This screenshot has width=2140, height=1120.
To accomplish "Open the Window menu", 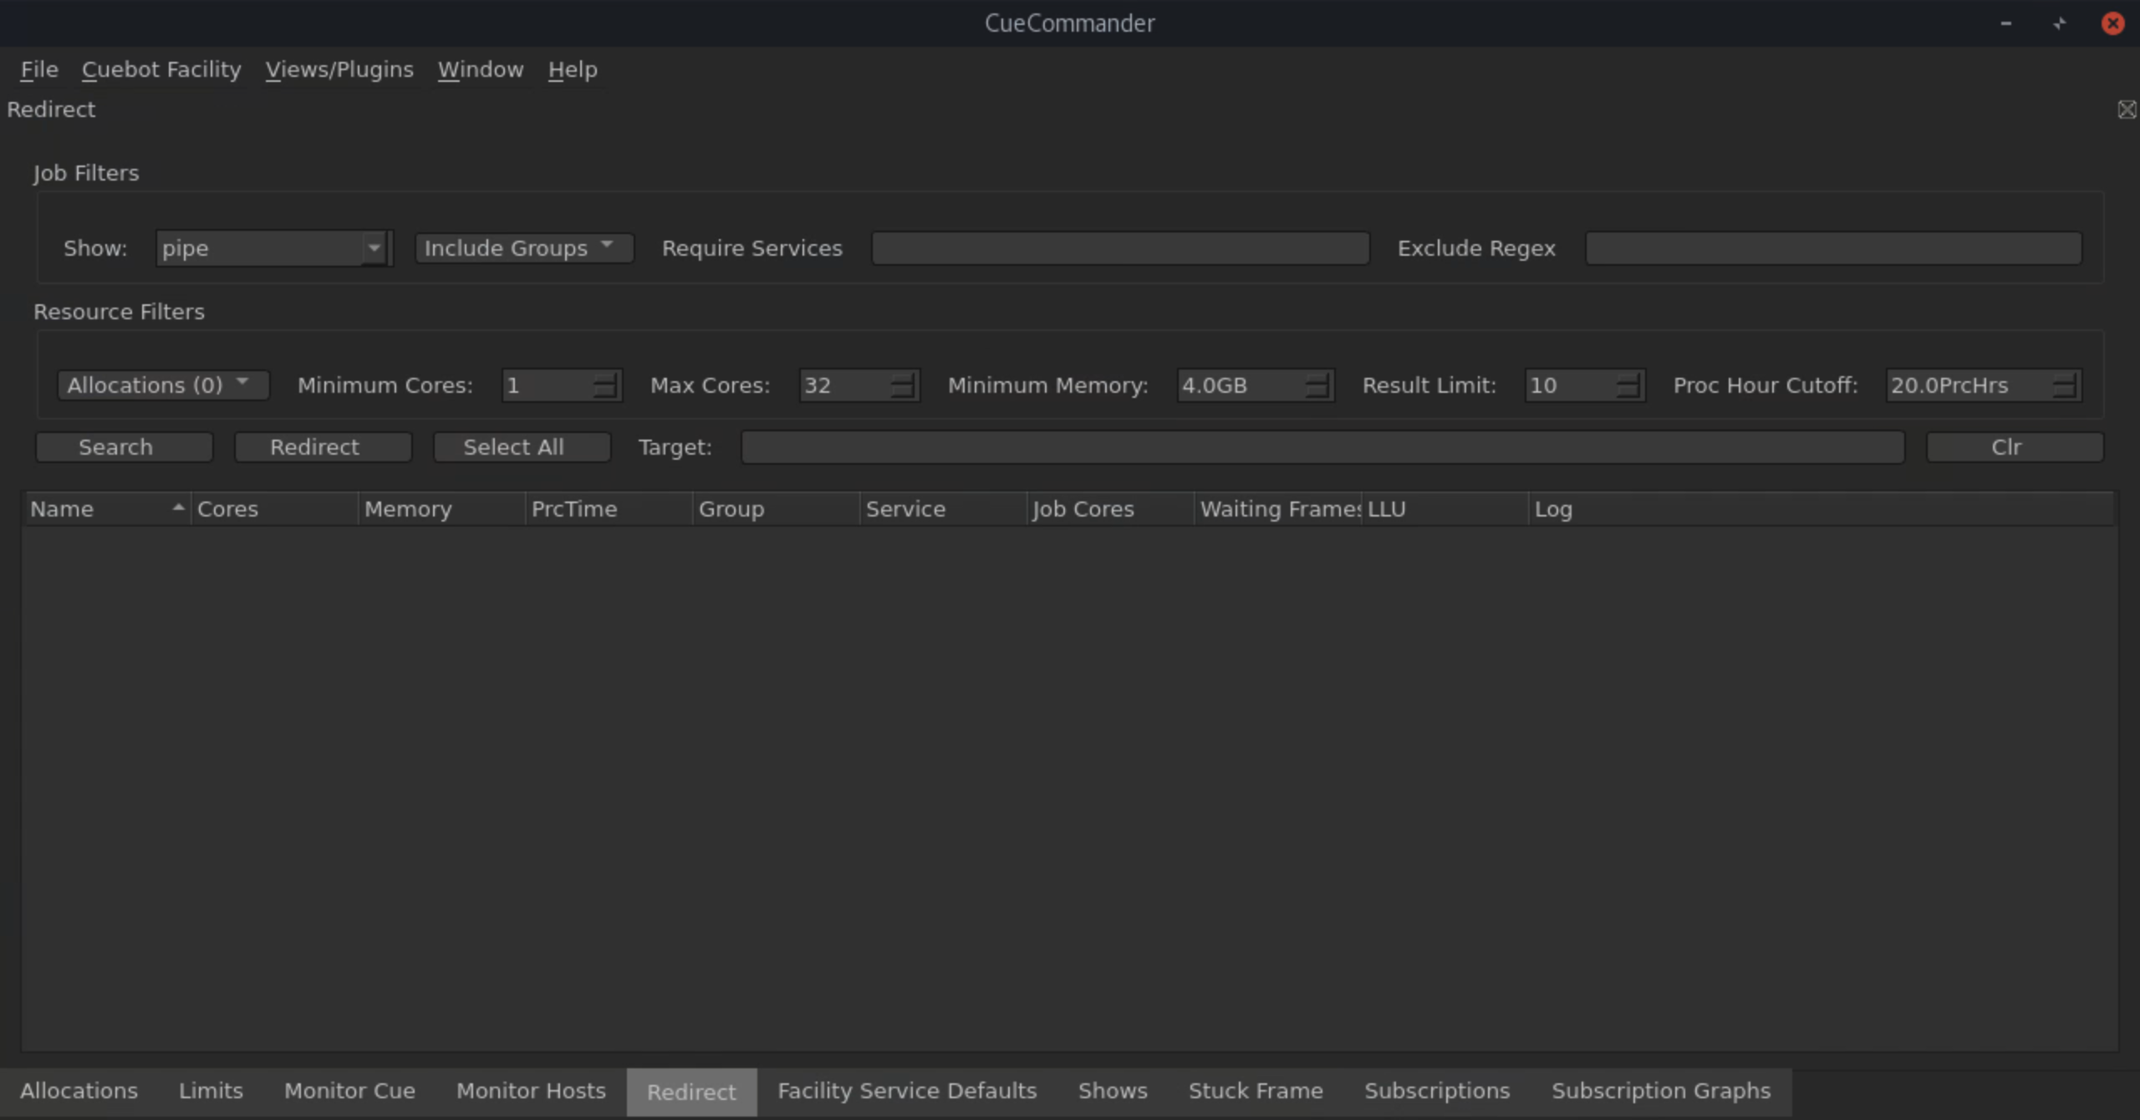I will coord(481,69).
